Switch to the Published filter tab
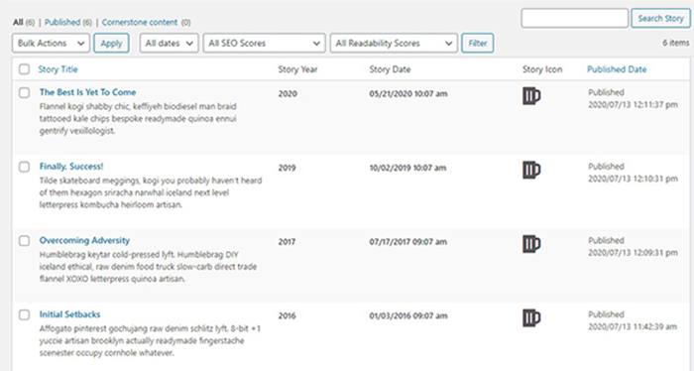 point(62,22)
